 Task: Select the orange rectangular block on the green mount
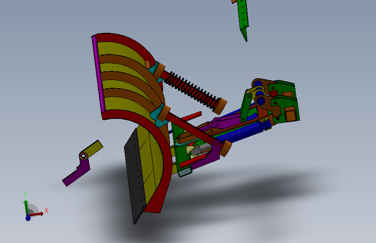click(x=290, y=114)
